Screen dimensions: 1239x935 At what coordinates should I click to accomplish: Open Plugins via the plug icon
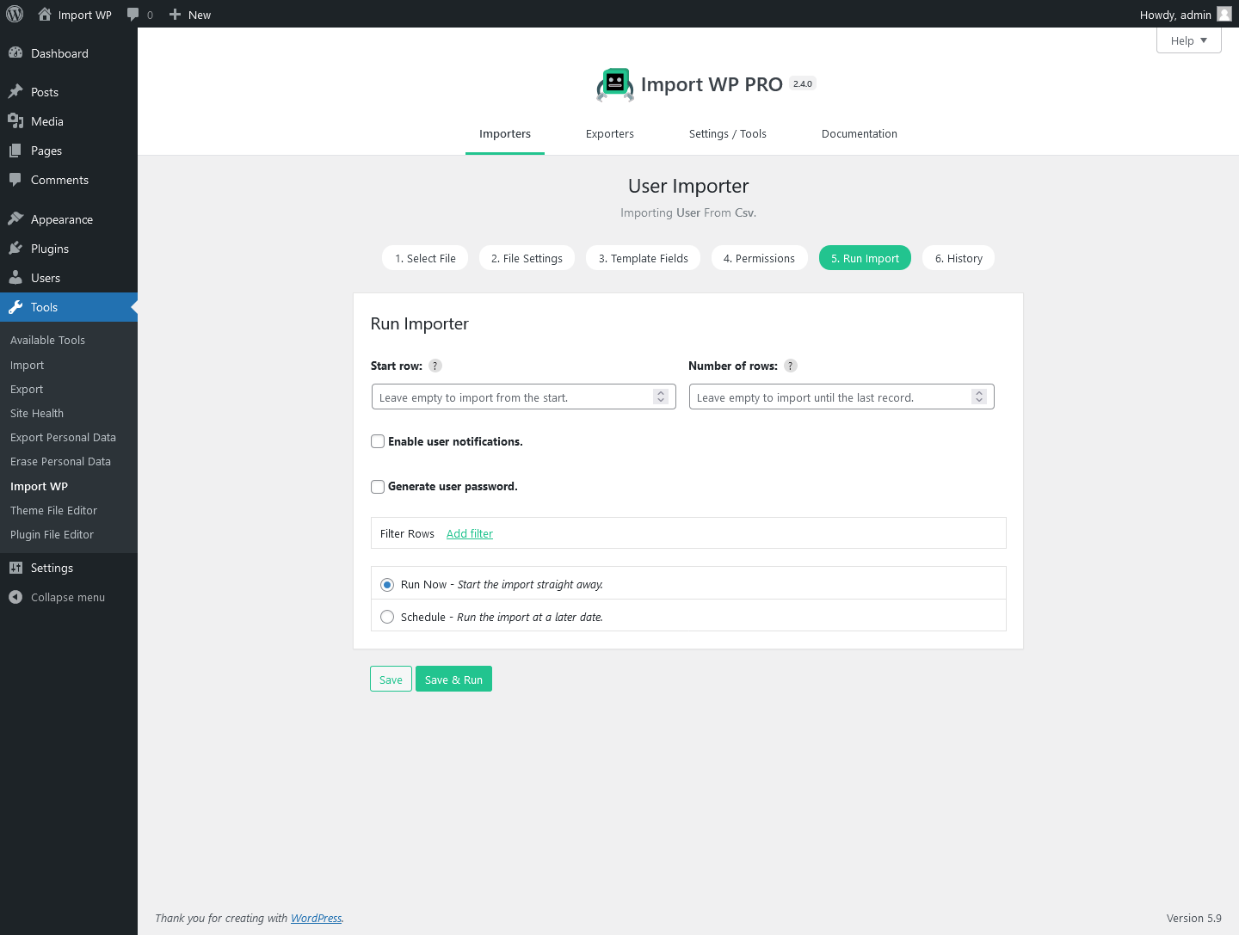pos(16,249)
